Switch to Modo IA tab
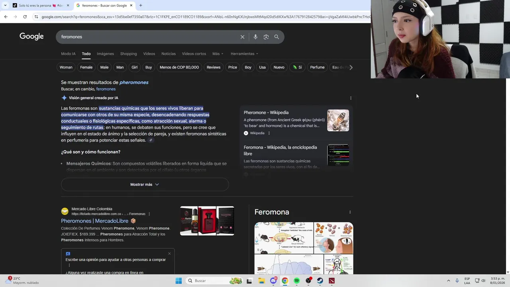The image size is (510, 287). 68,54
